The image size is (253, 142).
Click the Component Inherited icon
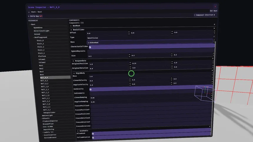[x=214, y=15]
